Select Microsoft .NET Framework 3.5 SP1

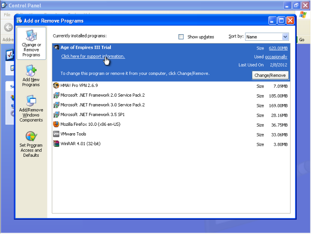(171, 115)
